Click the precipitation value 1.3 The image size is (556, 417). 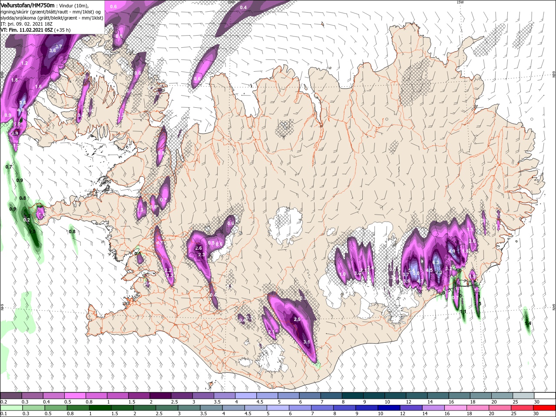(140, 210)
